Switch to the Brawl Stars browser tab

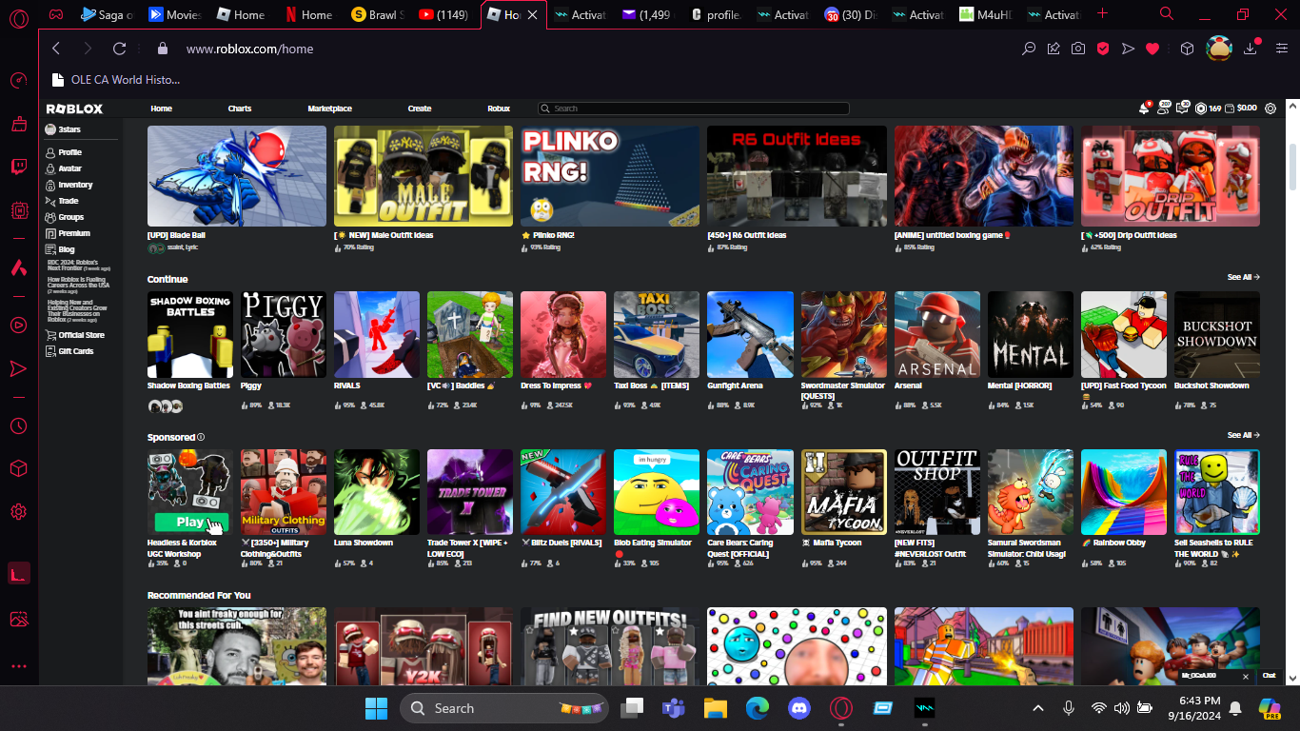click(378, 14)
